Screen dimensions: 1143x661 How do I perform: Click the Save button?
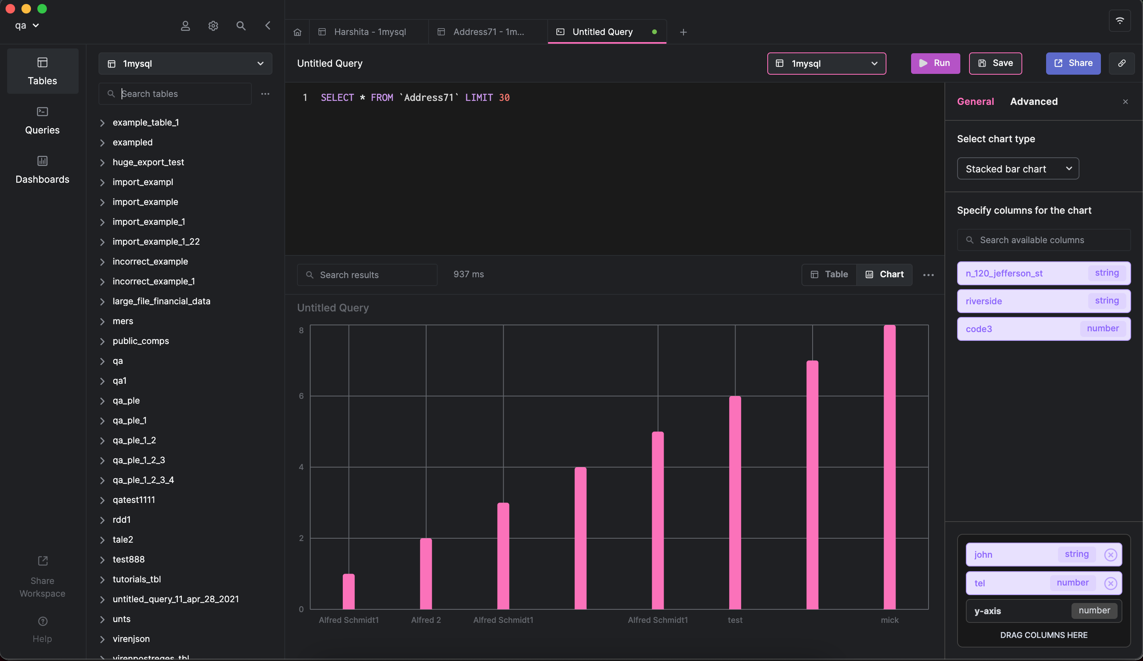pyautogui.click(x=995, y=64)
